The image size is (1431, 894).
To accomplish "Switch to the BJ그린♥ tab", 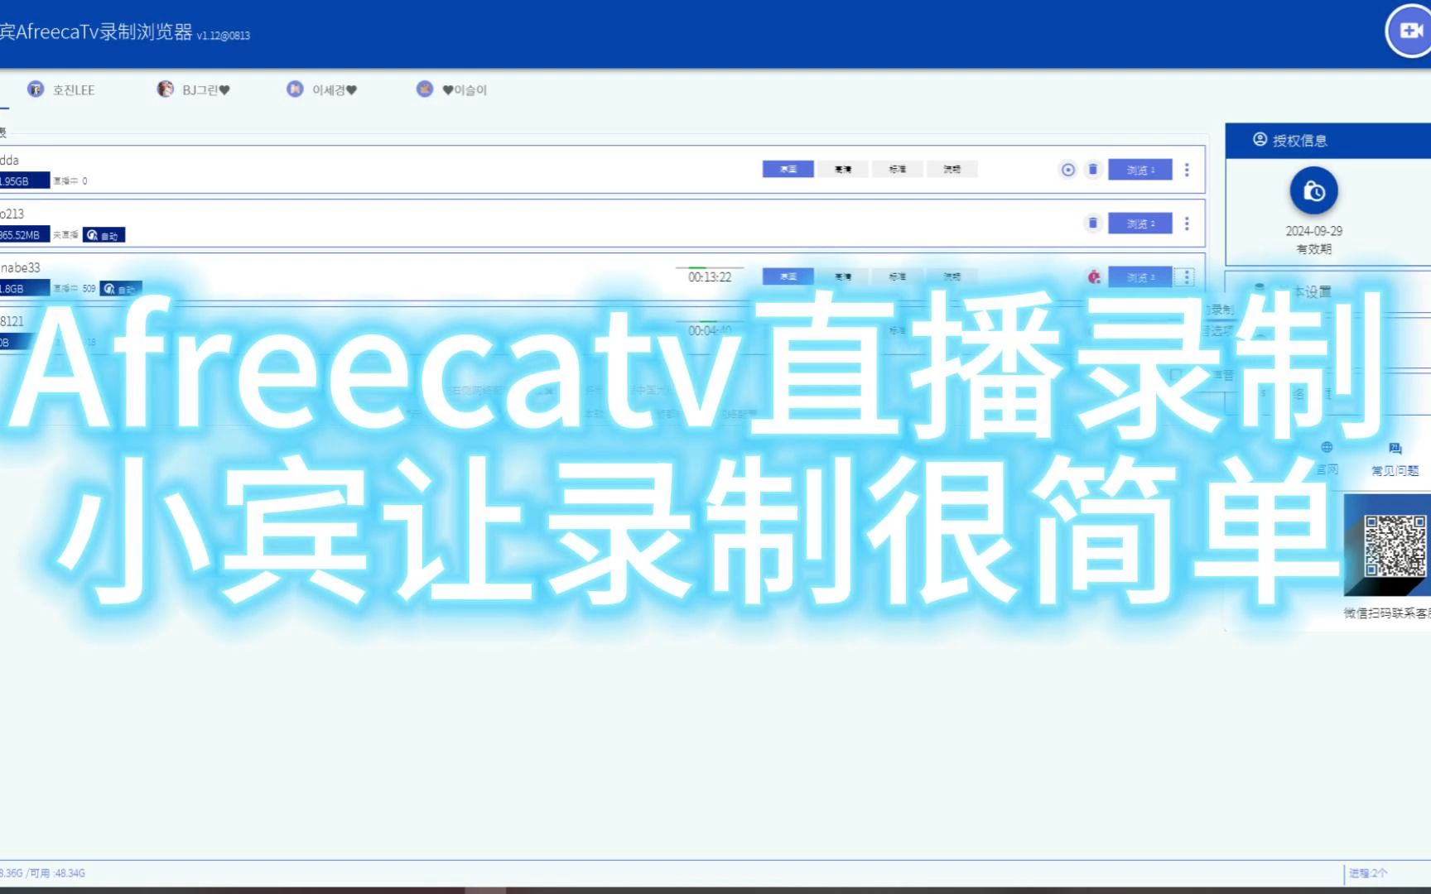I will [x=194, y=89].
